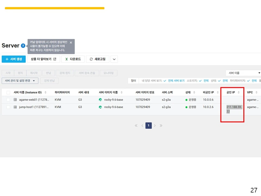Click the 반납 button
The width and height of the screenshot is (261, 196).
48,73
